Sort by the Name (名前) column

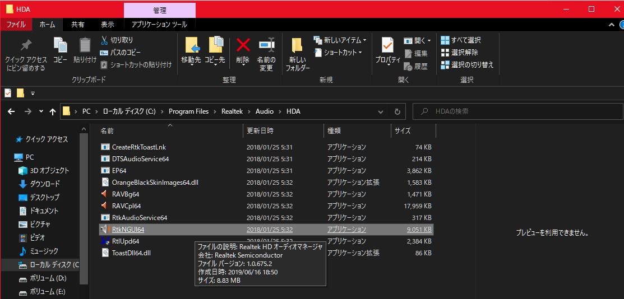(x=170, y=130)
